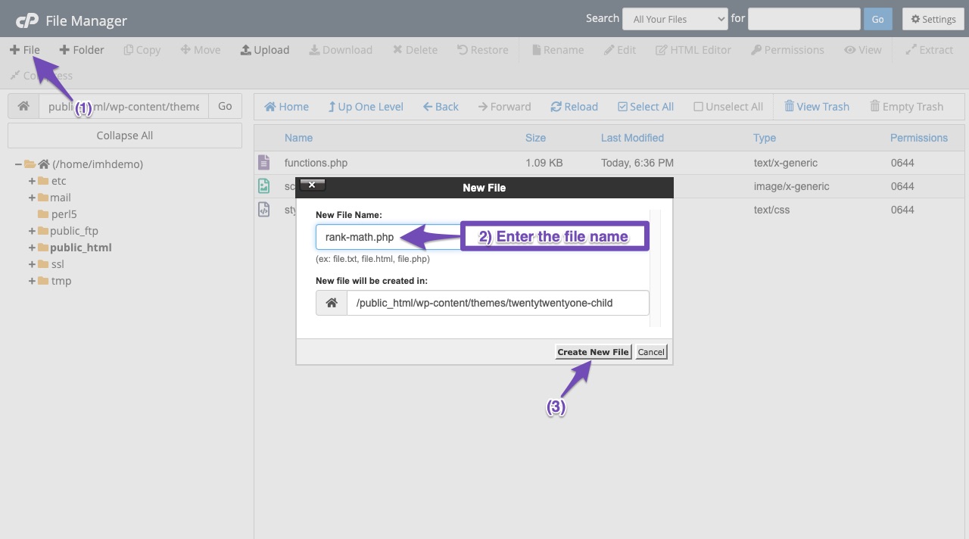Click the image/x-generic type cell
The width and height of the screenshot is (969, 539).
(x=791, y=186)
